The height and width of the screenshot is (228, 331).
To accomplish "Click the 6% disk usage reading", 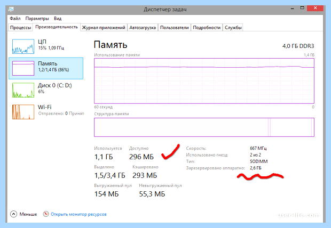I will click(x=41, y=92).
